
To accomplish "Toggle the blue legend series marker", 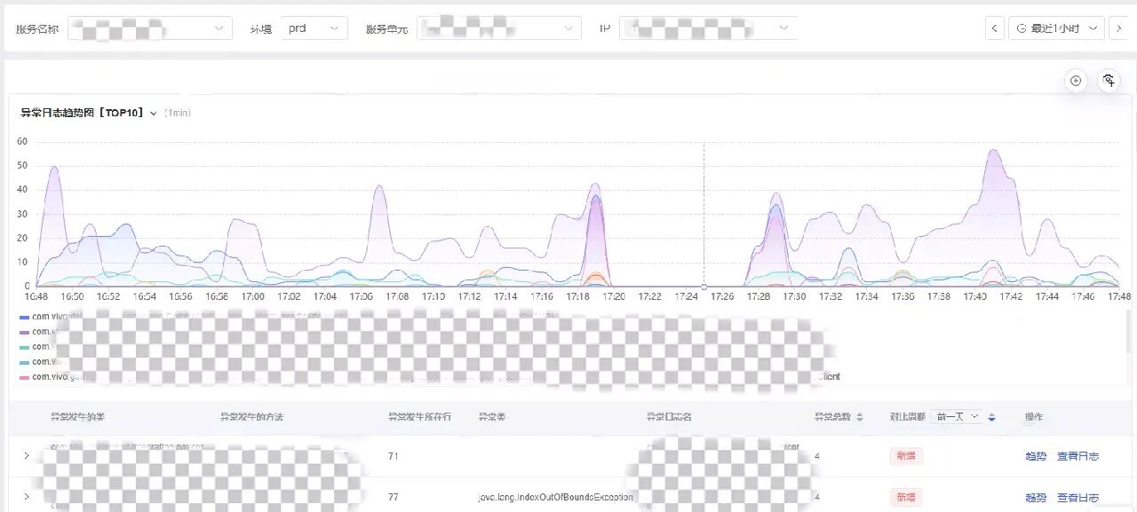I will pyautogui.click(x=24, y=317).
